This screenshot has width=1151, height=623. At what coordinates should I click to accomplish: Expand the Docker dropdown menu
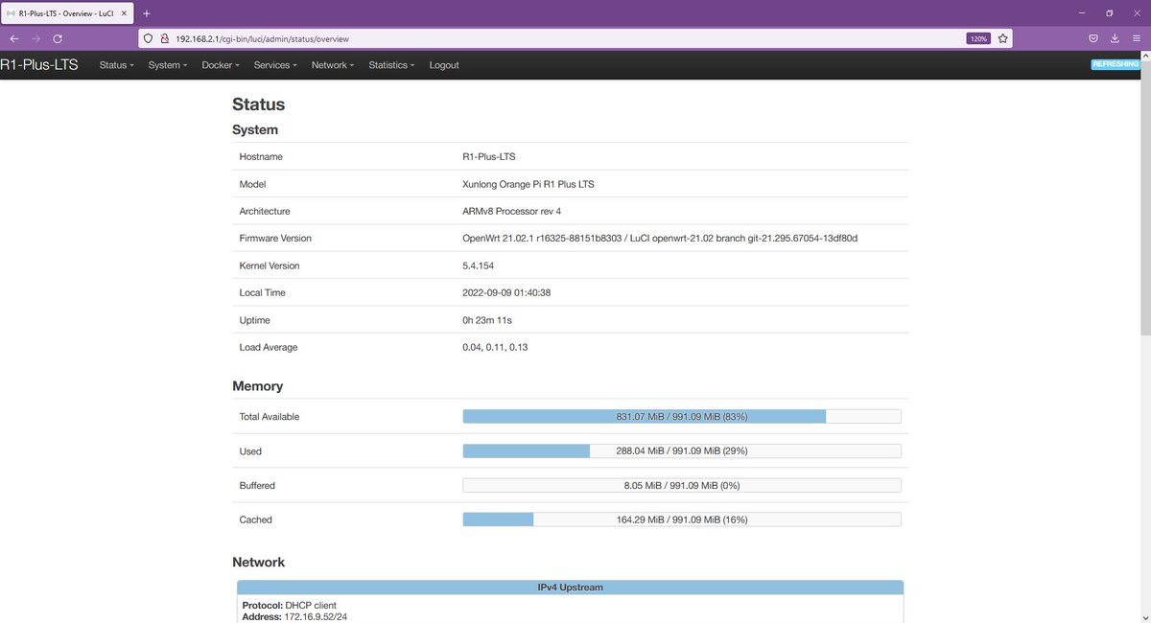pyautogui.click(x=221, y=65)
